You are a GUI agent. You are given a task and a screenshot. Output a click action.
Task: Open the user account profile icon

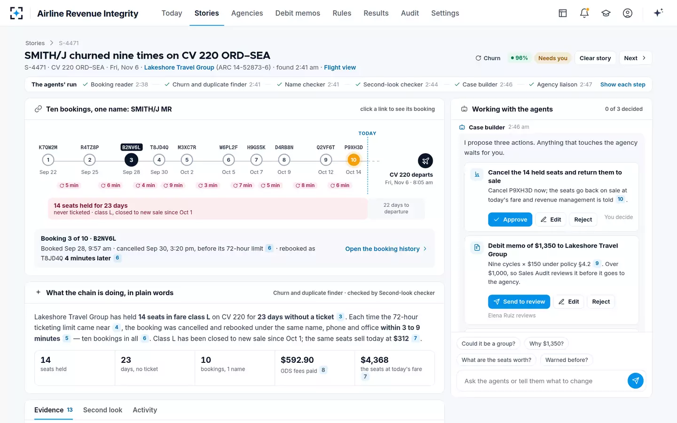click(628, 13)
